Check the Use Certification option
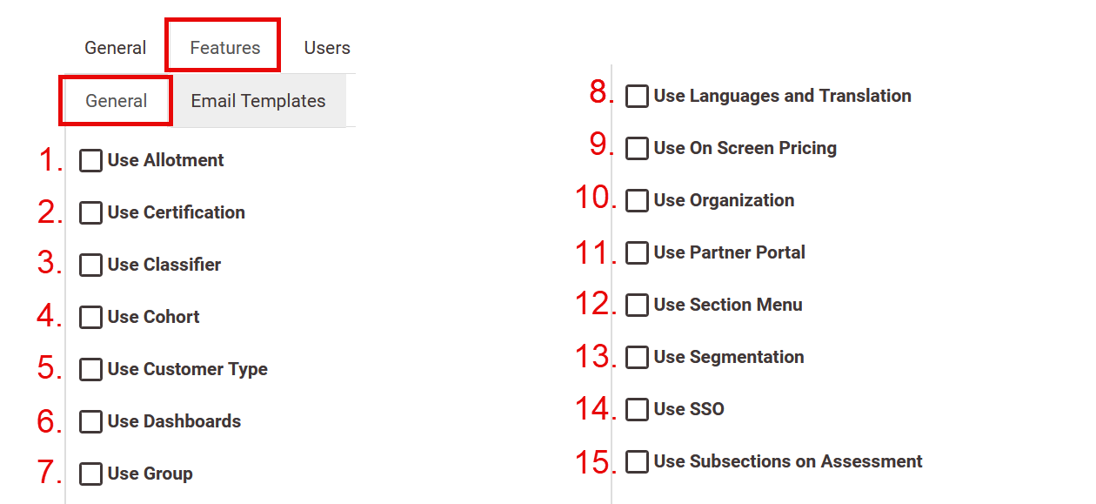 (x=91, y=213)
